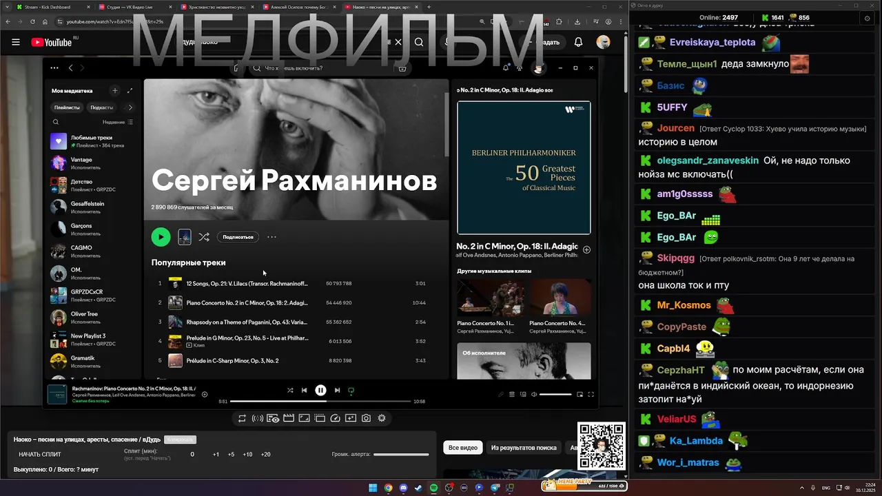882x496 pixels.
Task: Create a playlist with the plus icon
Action: coord(115,90)
